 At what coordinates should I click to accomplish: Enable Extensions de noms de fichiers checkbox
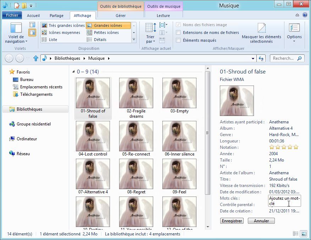(178, 33)
